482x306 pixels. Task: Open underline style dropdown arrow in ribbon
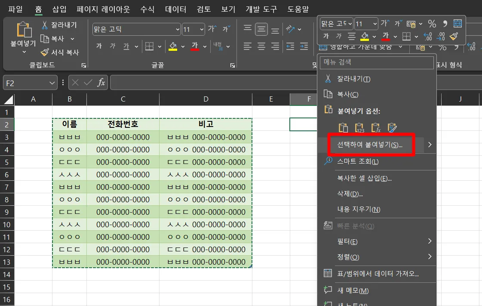coord(136,46)
